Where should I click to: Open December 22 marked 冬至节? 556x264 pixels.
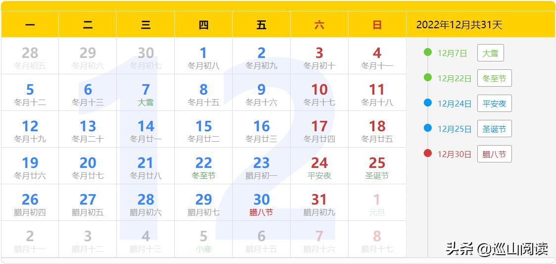[203, 166]
